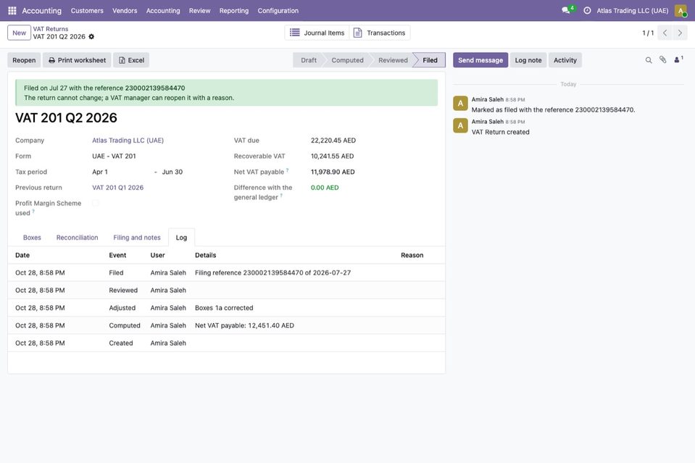The height and width of the screenshot is (463, 695).
Task: Create a new record with the New button
Action: click(x=19, y=33)
